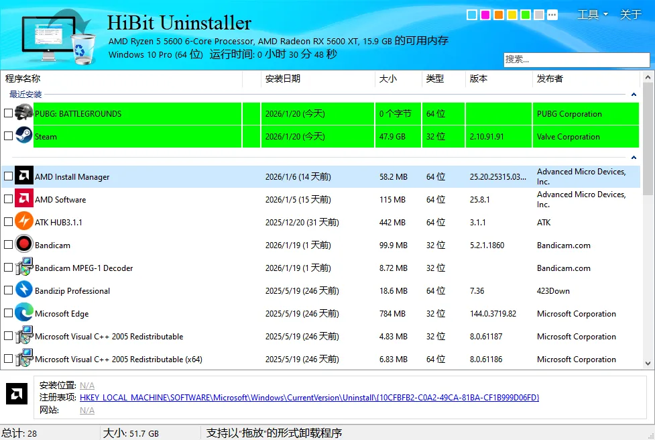
Task: Click the Bandicam MPEG-1 Decoder icon
Action: coord(24,267)
